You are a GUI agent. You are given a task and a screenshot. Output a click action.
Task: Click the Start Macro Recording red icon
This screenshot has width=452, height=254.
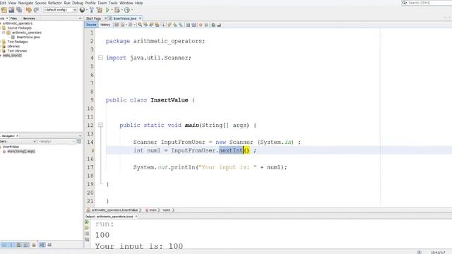(x=201, y=25)
